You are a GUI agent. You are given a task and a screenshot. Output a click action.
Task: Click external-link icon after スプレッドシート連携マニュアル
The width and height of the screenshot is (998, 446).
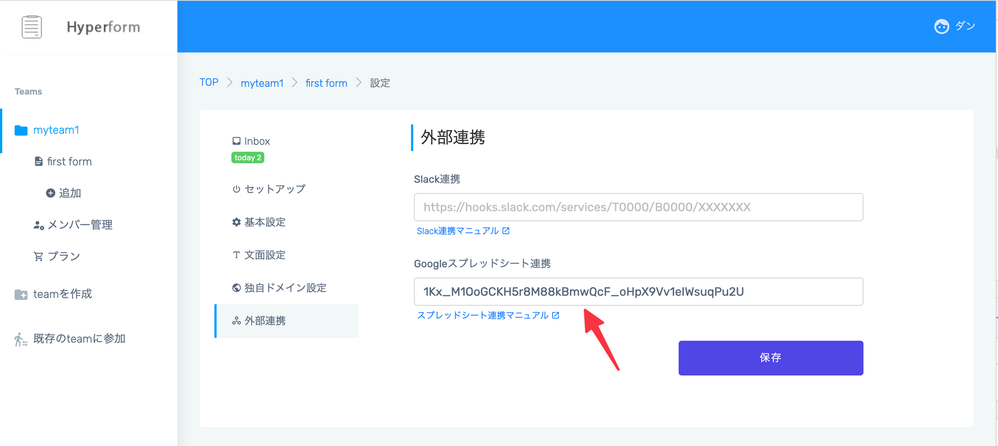click(x=556, y=315)
